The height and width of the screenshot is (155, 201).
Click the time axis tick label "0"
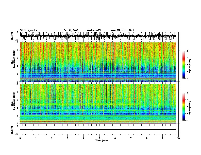[20, 138]
